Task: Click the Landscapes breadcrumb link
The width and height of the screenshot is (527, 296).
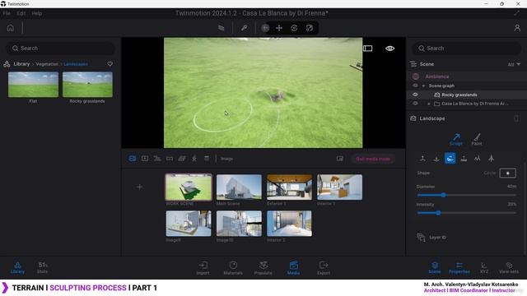Action: pyautogui.click(x=76, y=64)
